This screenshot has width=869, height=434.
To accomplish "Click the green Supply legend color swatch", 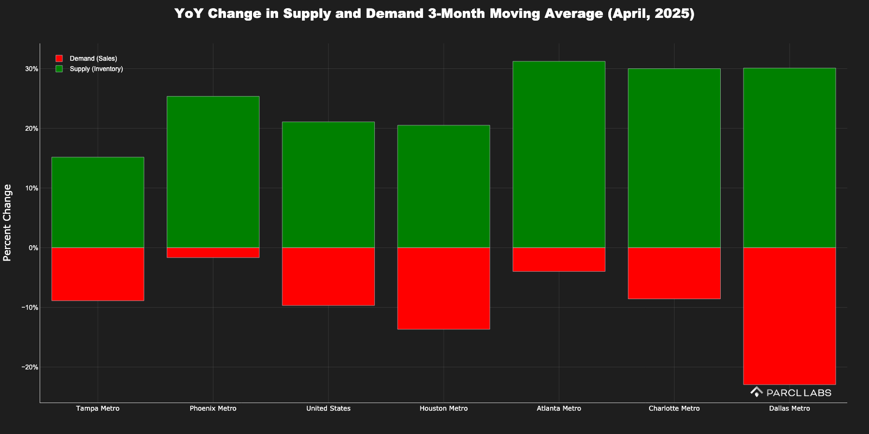I will coord(59,69).
